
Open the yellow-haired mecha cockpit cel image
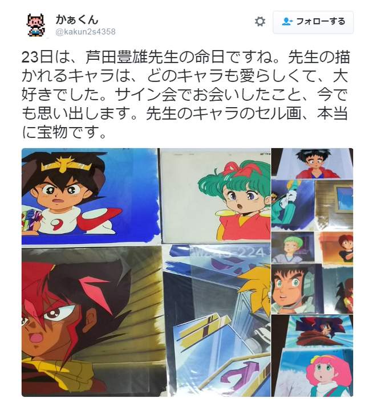tap(217, 320)
